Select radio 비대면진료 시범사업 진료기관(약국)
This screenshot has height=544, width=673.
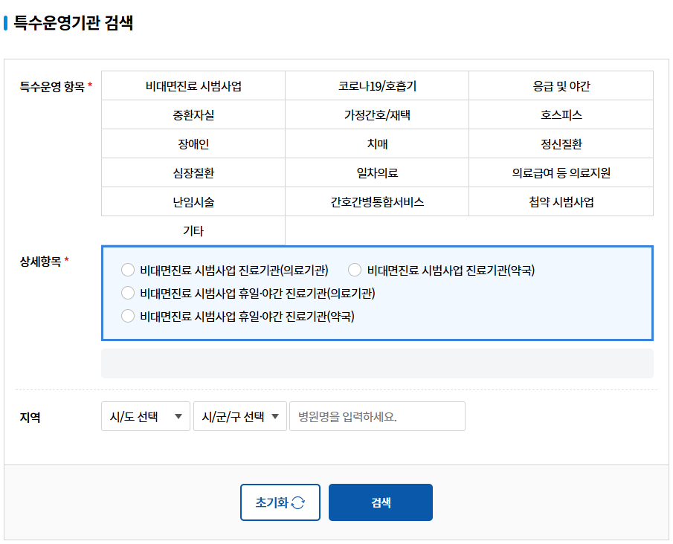354,270
